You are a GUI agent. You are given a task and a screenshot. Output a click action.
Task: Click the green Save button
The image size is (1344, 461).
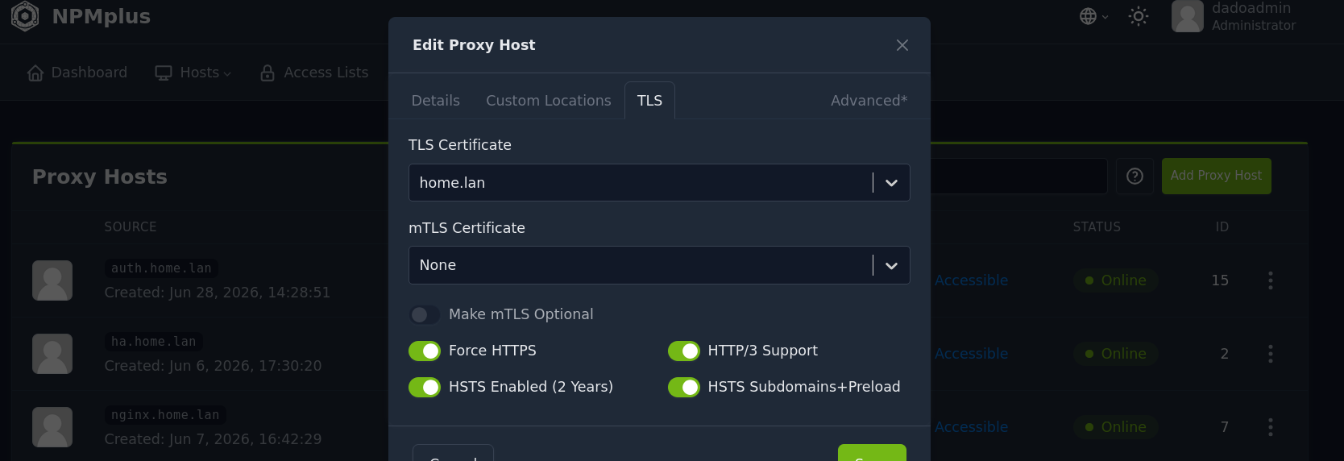click(872, 453)
